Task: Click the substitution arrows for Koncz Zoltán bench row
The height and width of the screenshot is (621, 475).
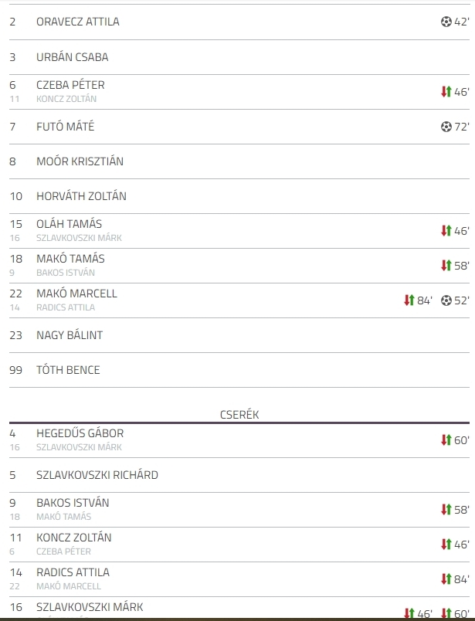Action: tap(446, 545)
